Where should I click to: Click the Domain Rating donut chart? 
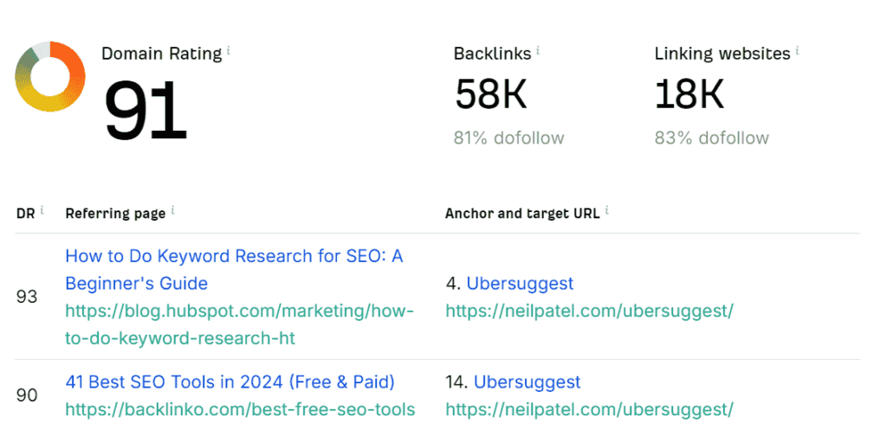pyautogui.click(x=50, y=76)
